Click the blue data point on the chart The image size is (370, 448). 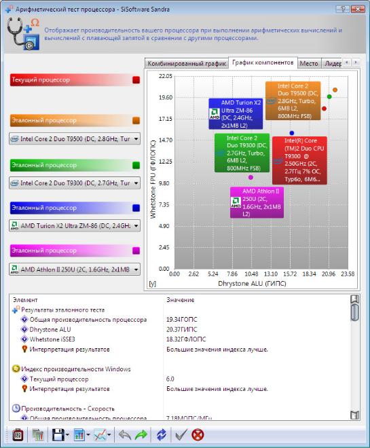point(292,133)
